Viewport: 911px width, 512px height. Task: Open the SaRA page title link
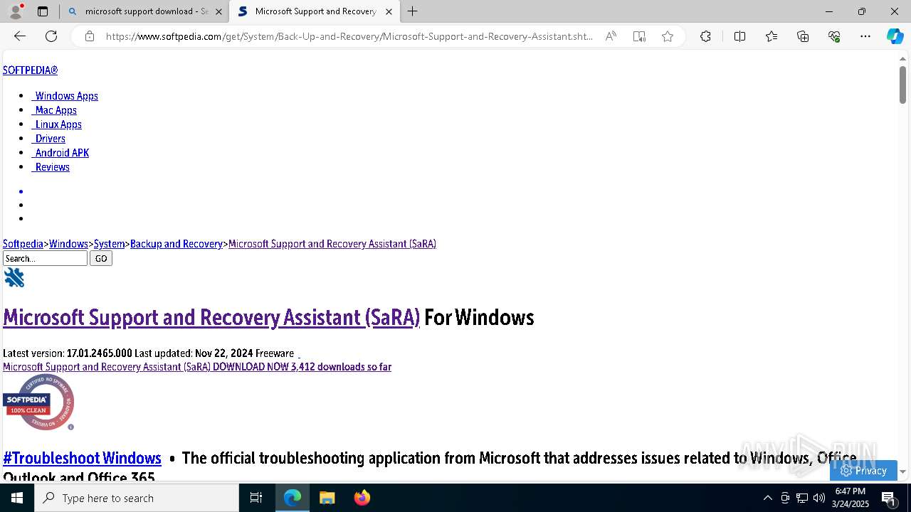[x=211, y=317]
